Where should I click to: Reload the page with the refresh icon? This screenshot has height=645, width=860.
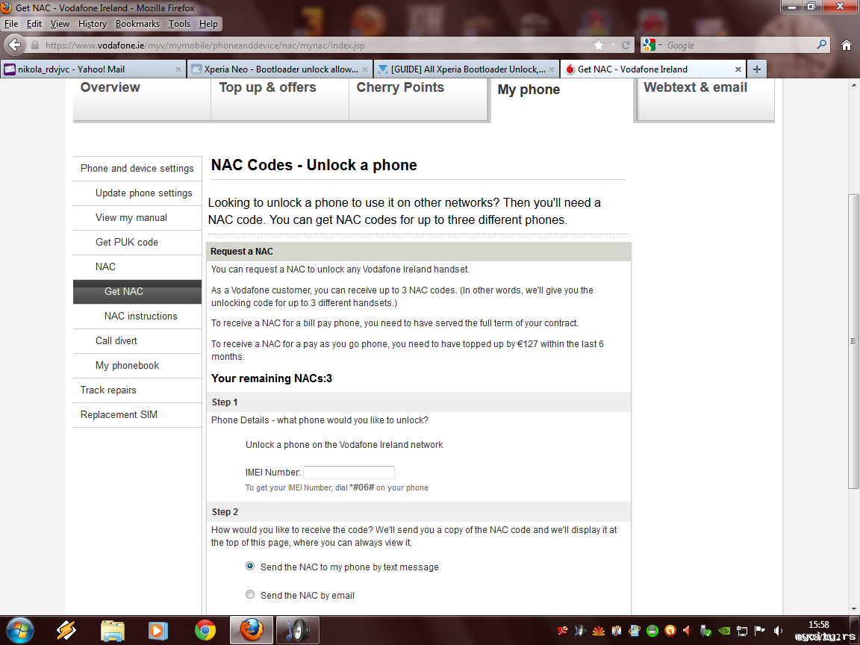tap(626, 45)
